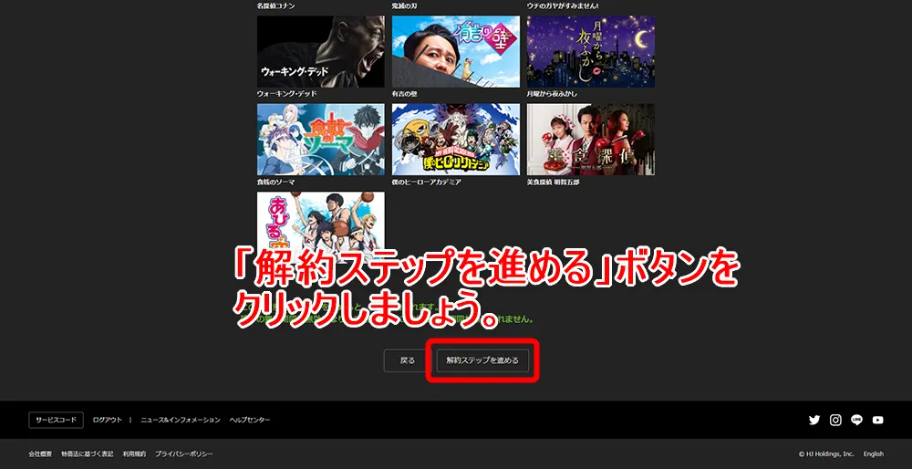Screen dimensions: 912x469
Task: Click the © HJ Holdings, Inc. text
Action: click(826, 453)
